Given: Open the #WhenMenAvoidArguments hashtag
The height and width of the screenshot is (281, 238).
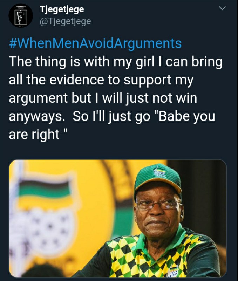Looking at the screenshot, I should [95, 43].
